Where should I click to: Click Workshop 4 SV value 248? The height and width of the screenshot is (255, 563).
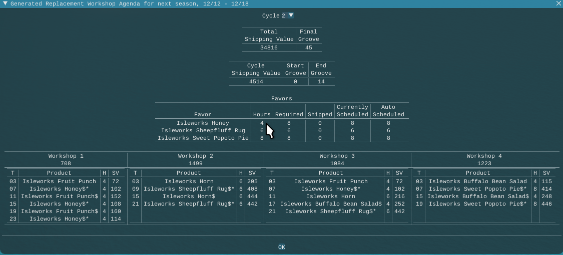tap(546, 196)
